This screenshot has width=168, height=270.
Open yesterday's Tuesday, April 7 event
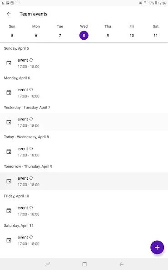click(84, 122)
